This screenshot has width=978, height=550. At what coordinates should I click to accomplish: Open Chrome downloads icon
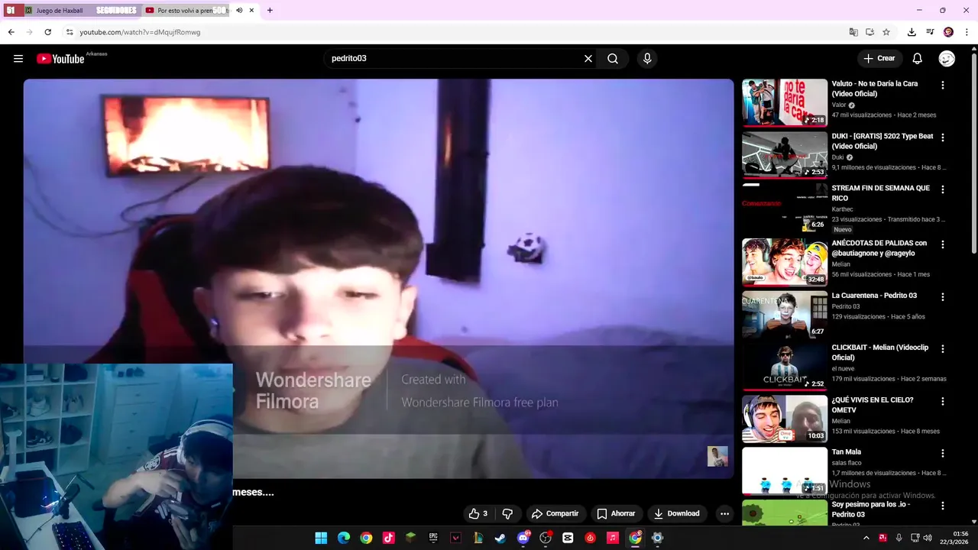912,32
